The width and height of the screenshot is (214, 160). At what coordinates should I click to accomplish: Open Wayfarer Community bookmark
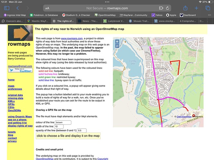coord(133,15)
